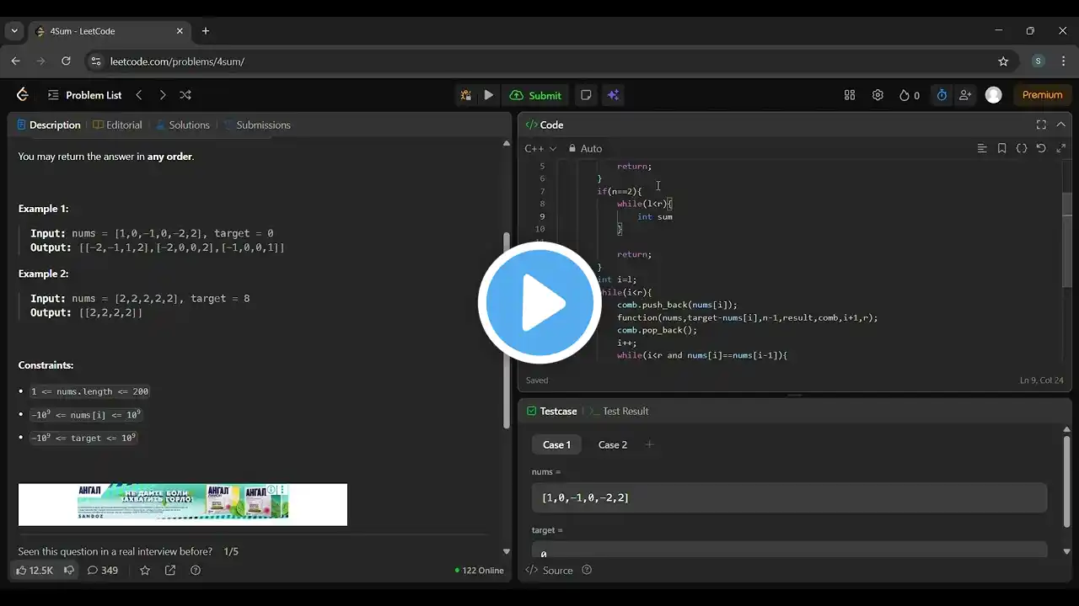Go back in the browser
The width and height of the screenshot is (1079, 606).
15,61
